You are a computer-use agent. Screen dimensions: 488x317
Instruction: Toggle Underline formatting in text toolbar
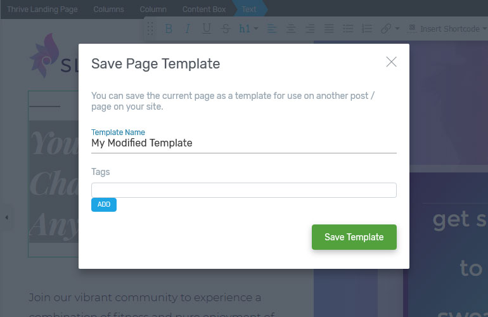tap(207, 29)
